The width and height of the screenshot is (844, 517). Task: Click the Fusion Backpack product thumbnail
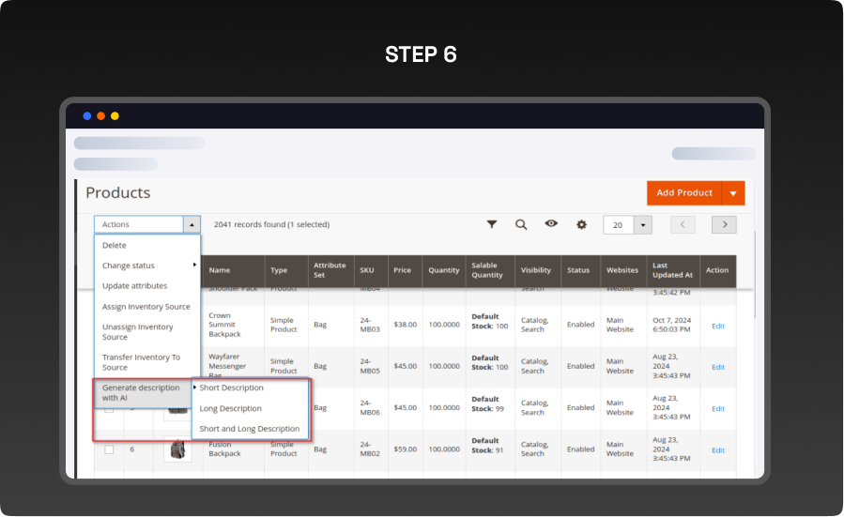[x=176, y=449]
